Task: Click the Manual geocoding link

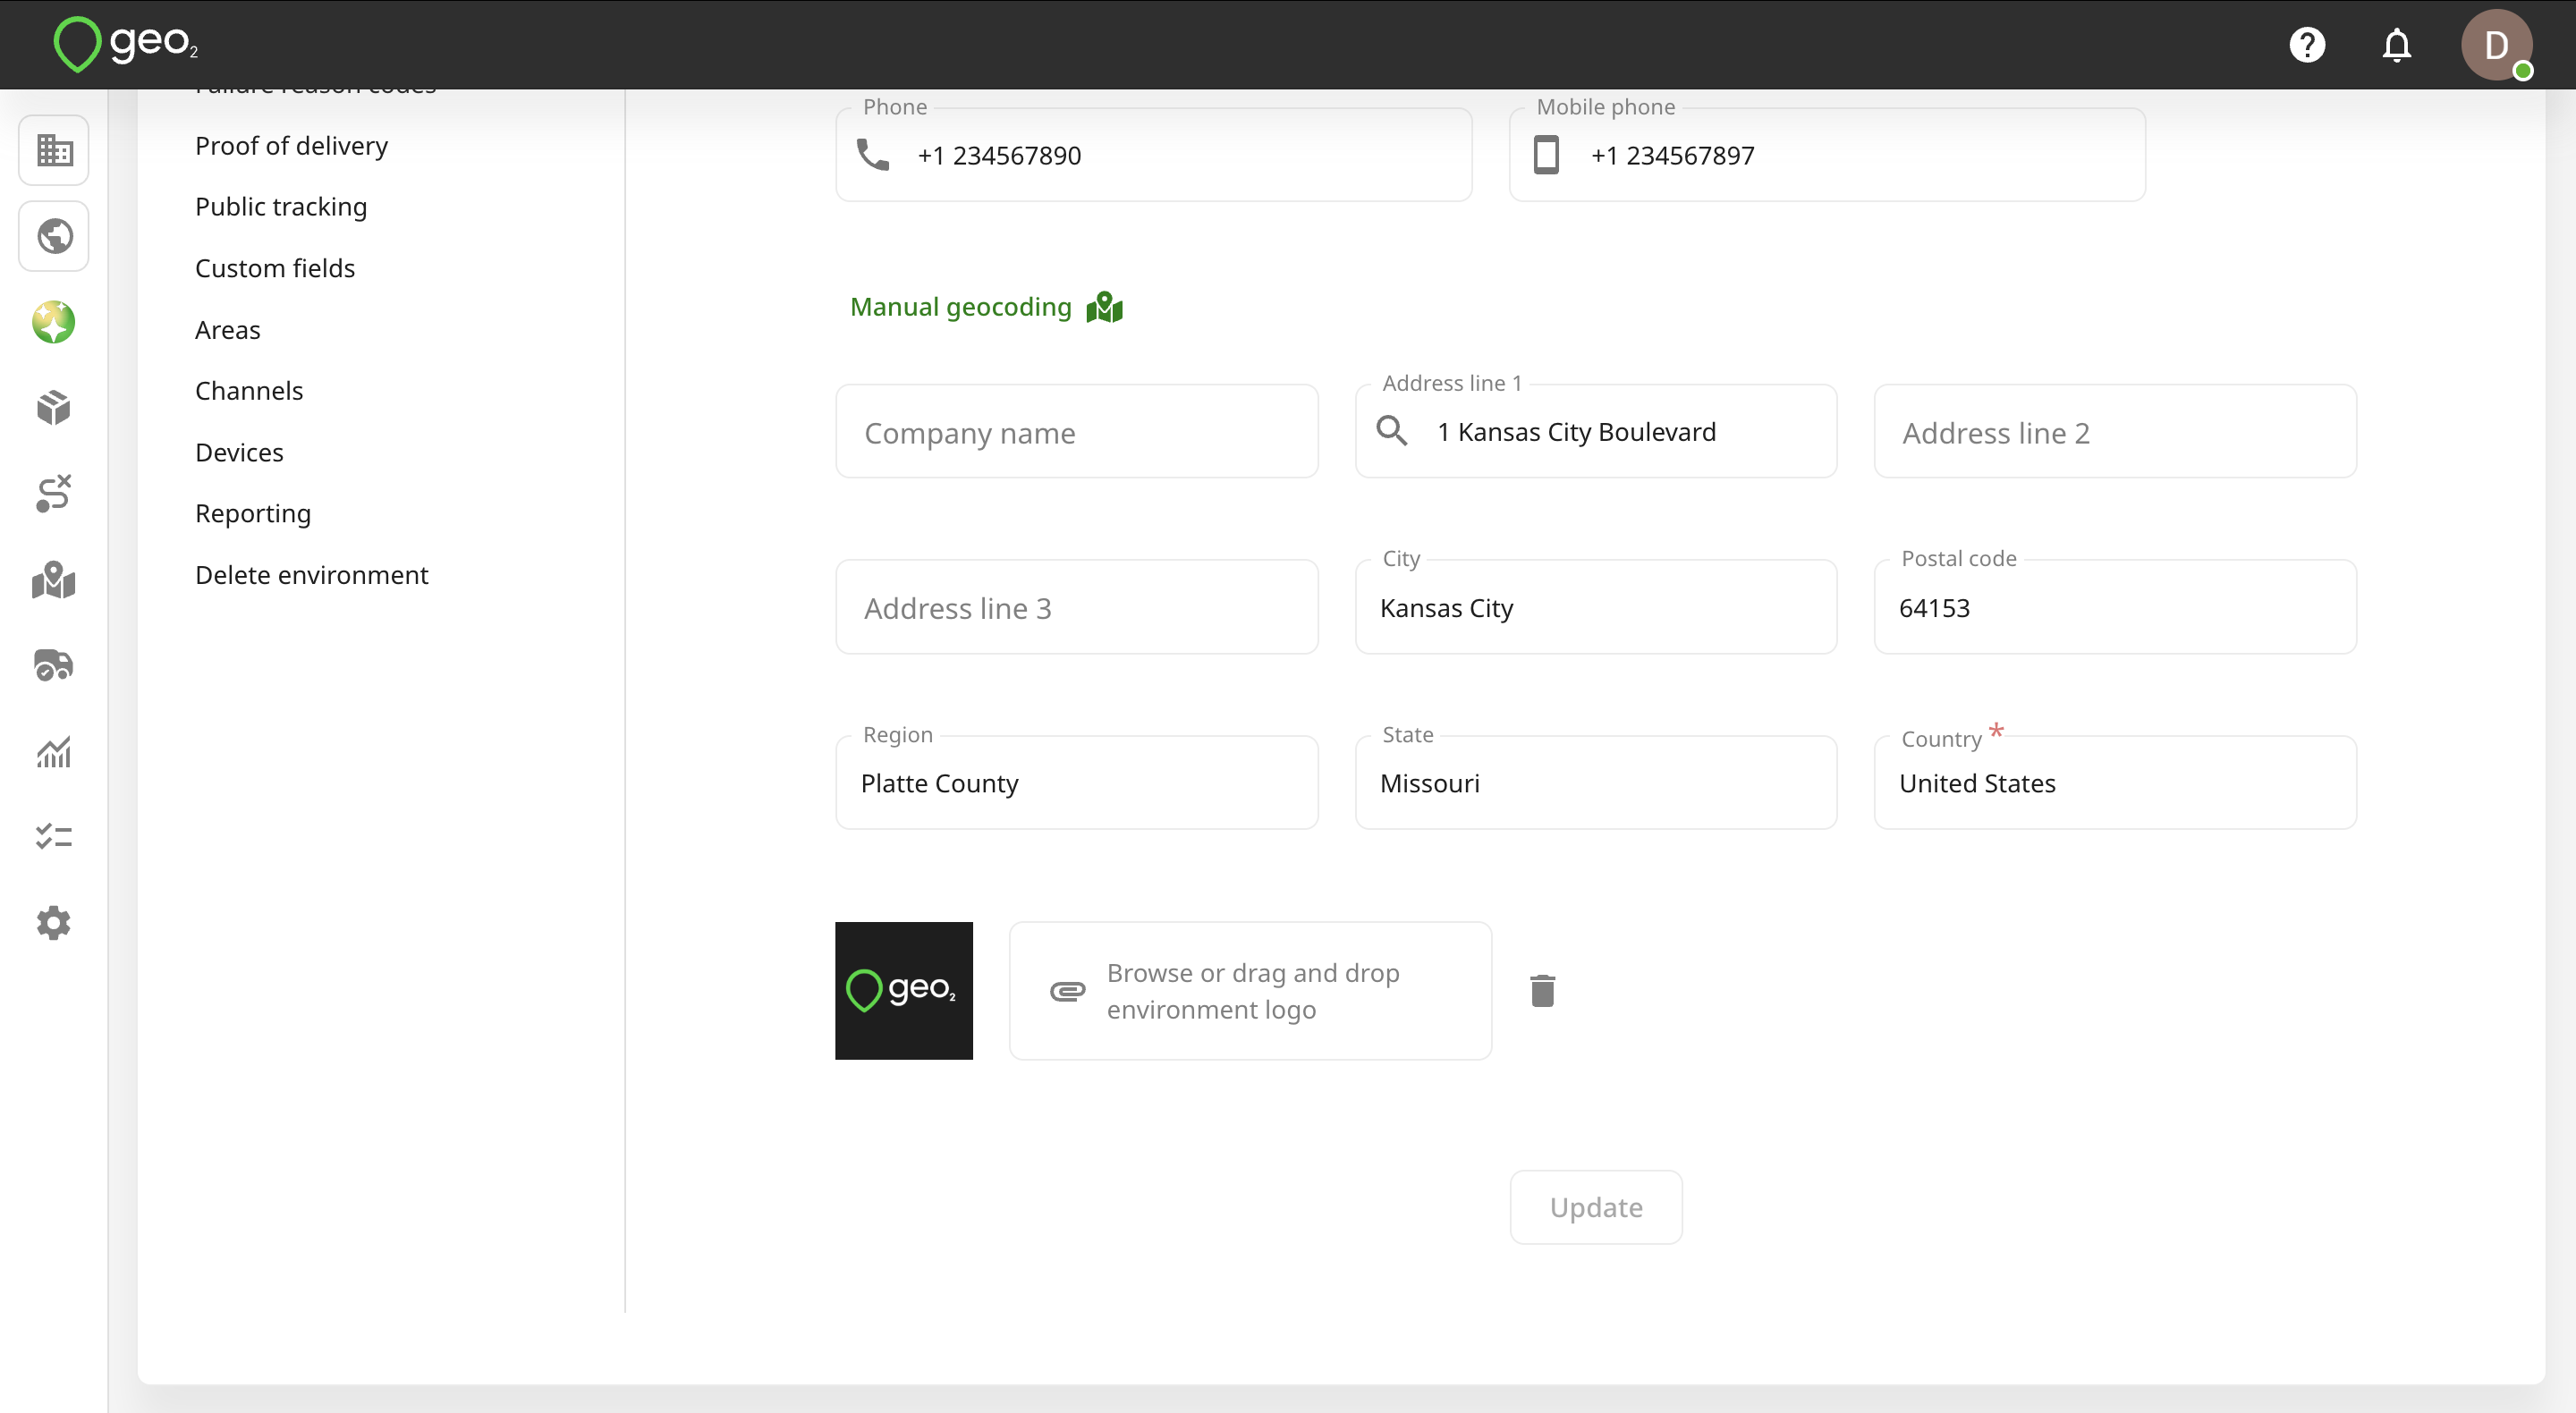Action: [x=960, y=307]
